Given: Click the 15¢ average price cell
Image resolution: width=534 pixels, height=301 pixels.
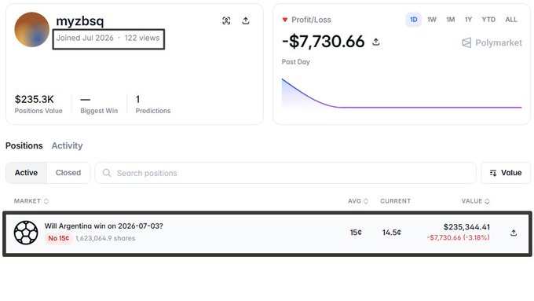Looking at the screenshot, I should [356, 233].
